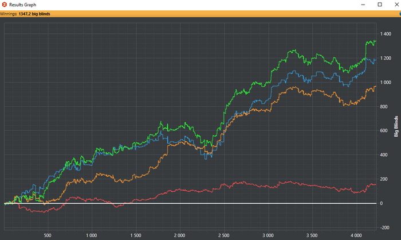401x240 pixels.
Task: Click the Results Graph window title
Action: (x=22, y=5)
